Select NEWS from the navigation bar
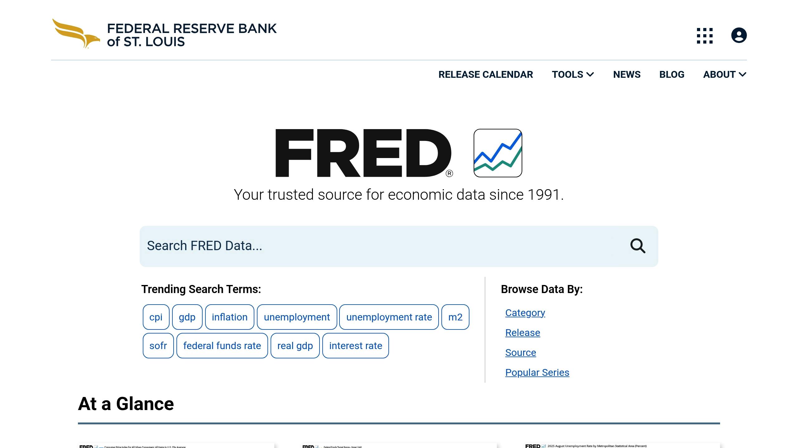The width and height of the screenshot is (798, 448). 627,74
